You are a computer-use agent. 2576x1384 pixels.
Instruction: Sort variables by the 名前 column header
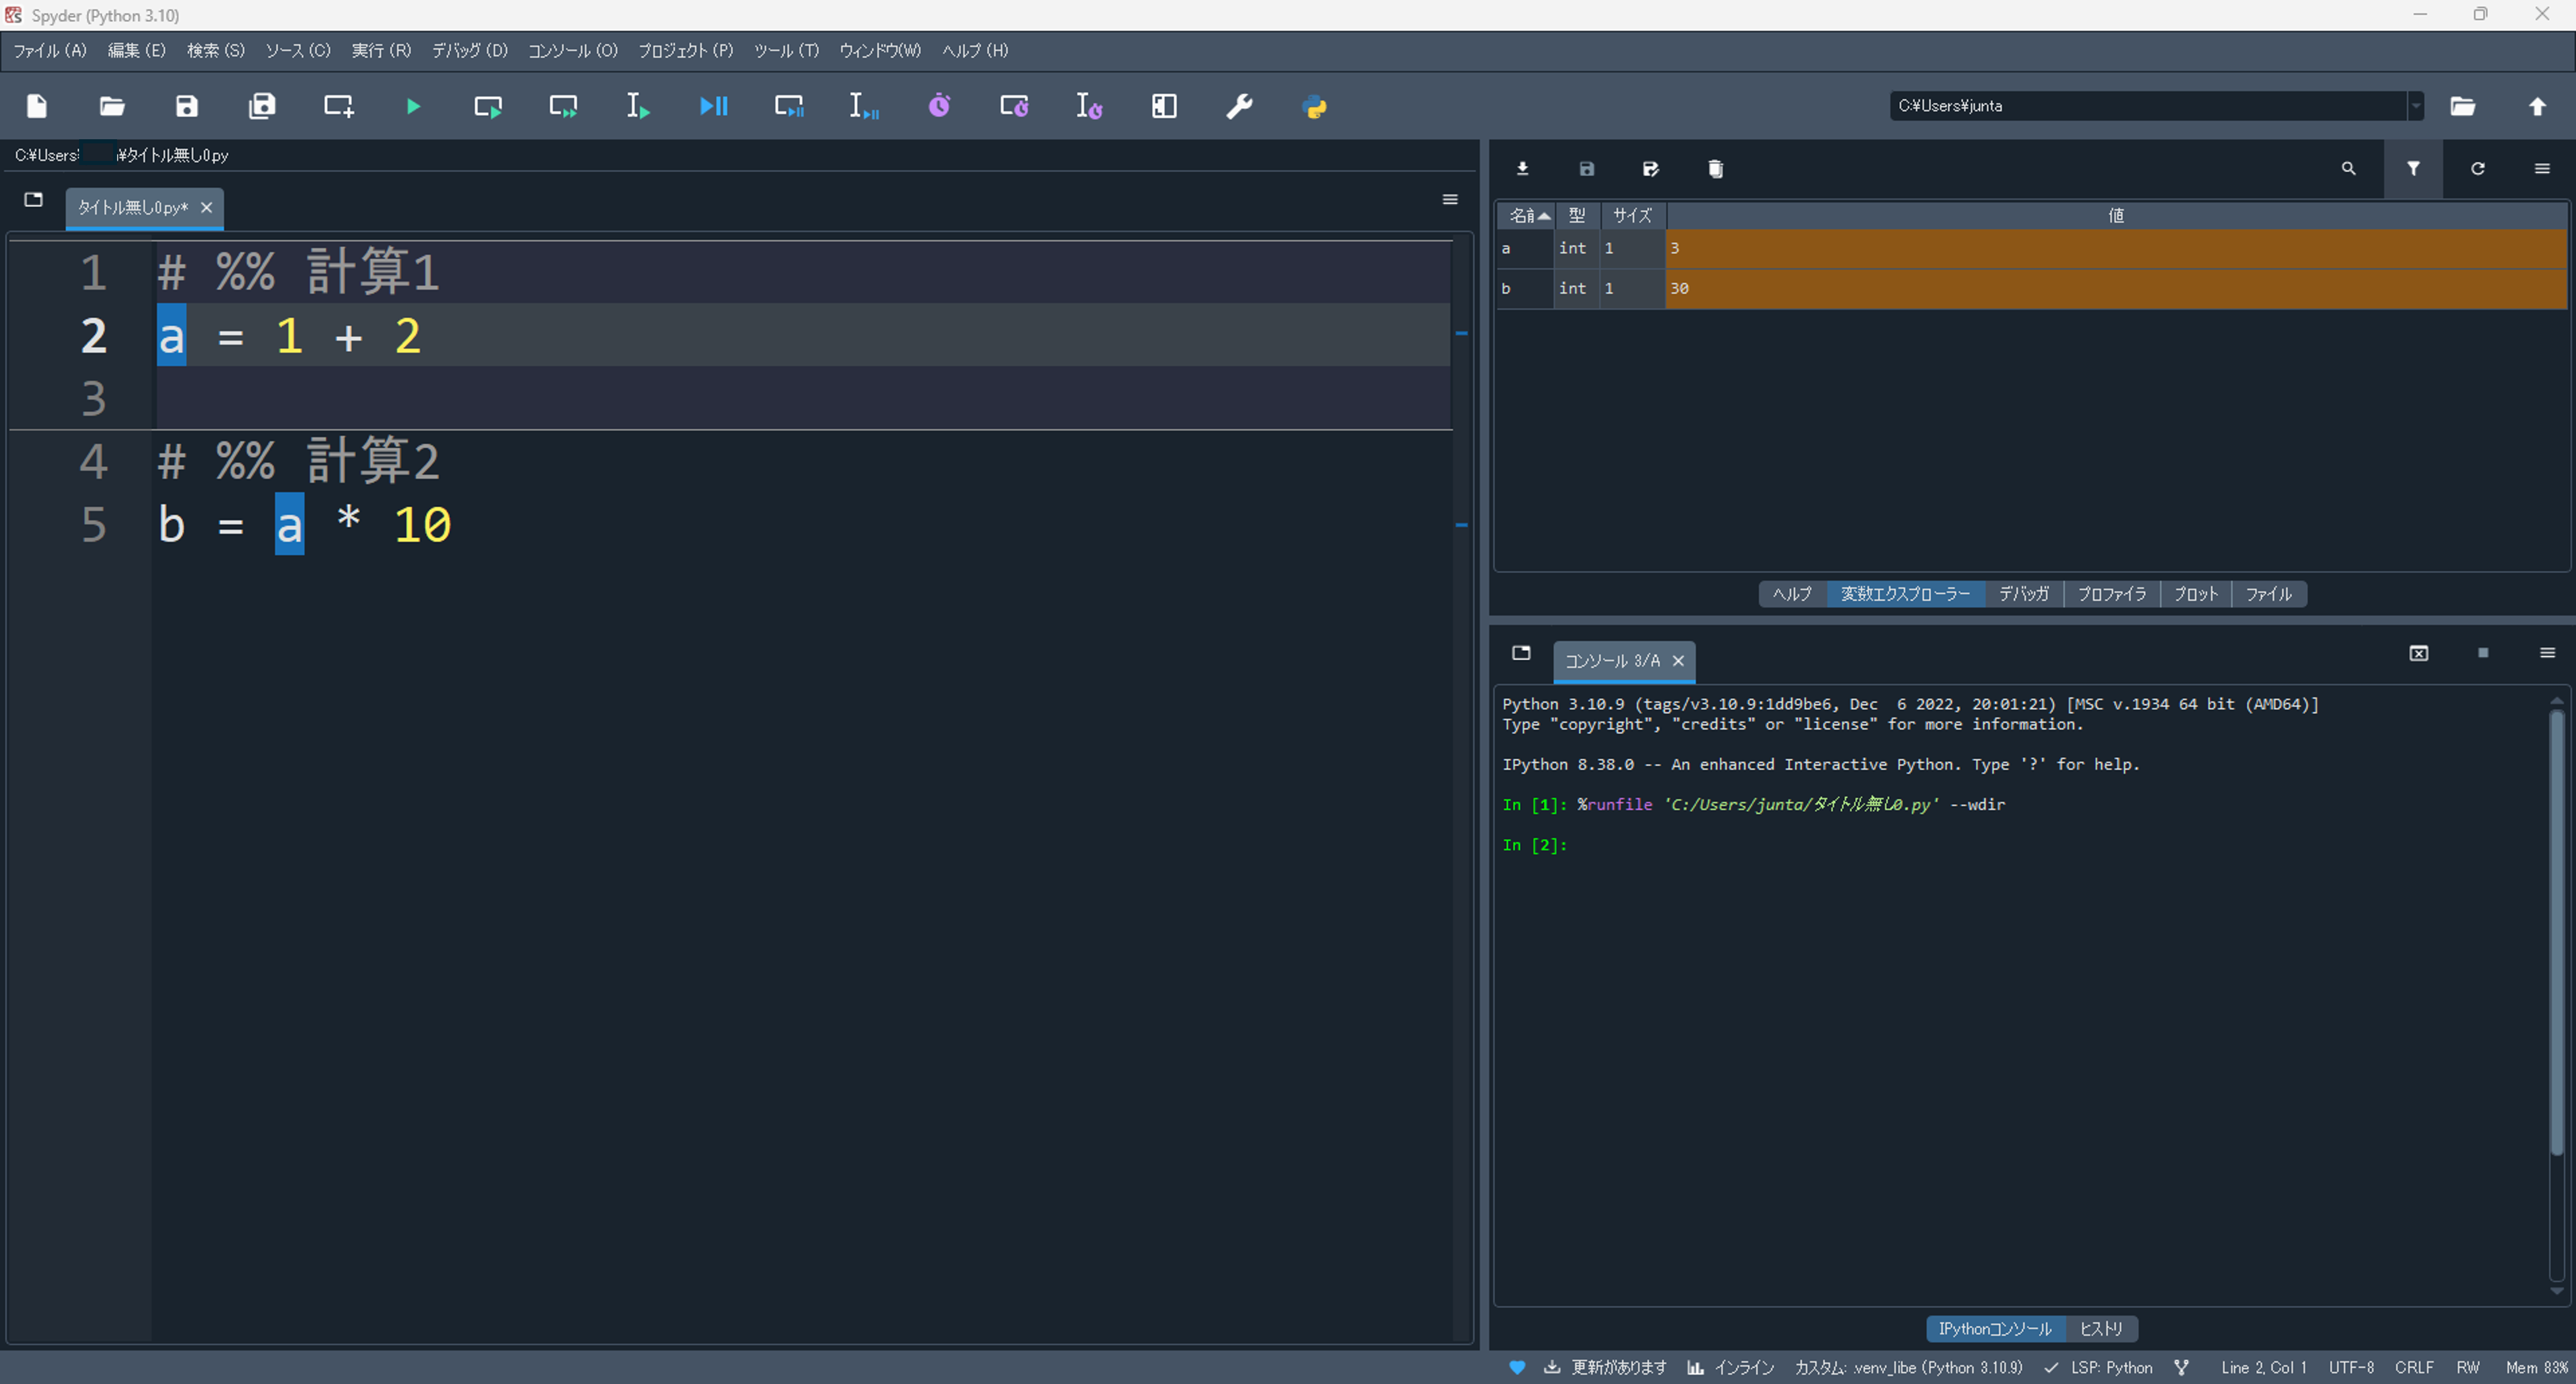point(1525,216)
